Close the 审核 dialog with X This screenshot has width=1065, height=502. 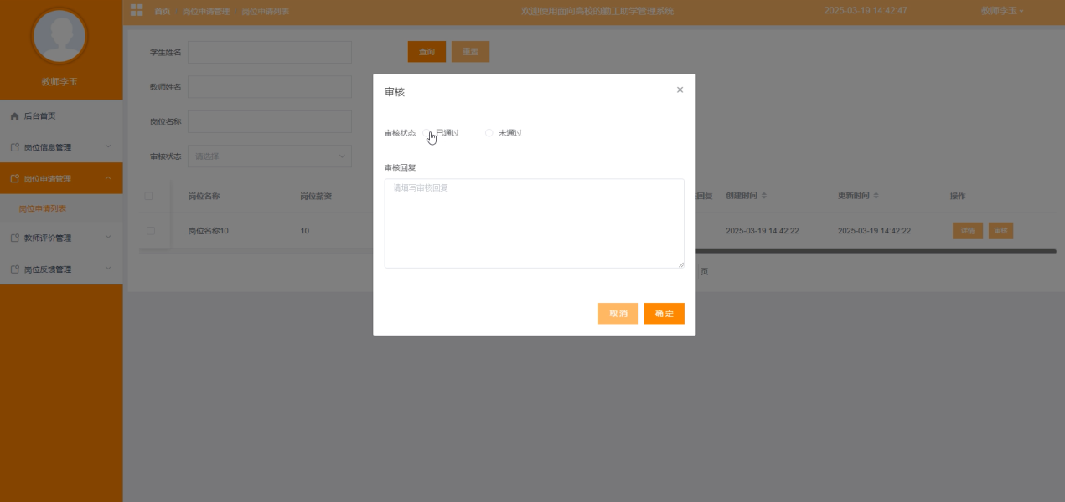(x=680, y=90)
